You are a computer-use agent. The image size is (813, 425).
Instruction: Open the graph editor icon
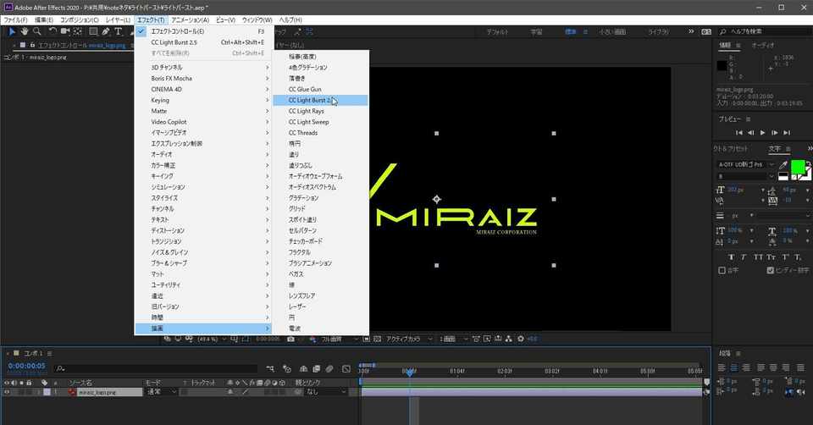click(346, 369)
